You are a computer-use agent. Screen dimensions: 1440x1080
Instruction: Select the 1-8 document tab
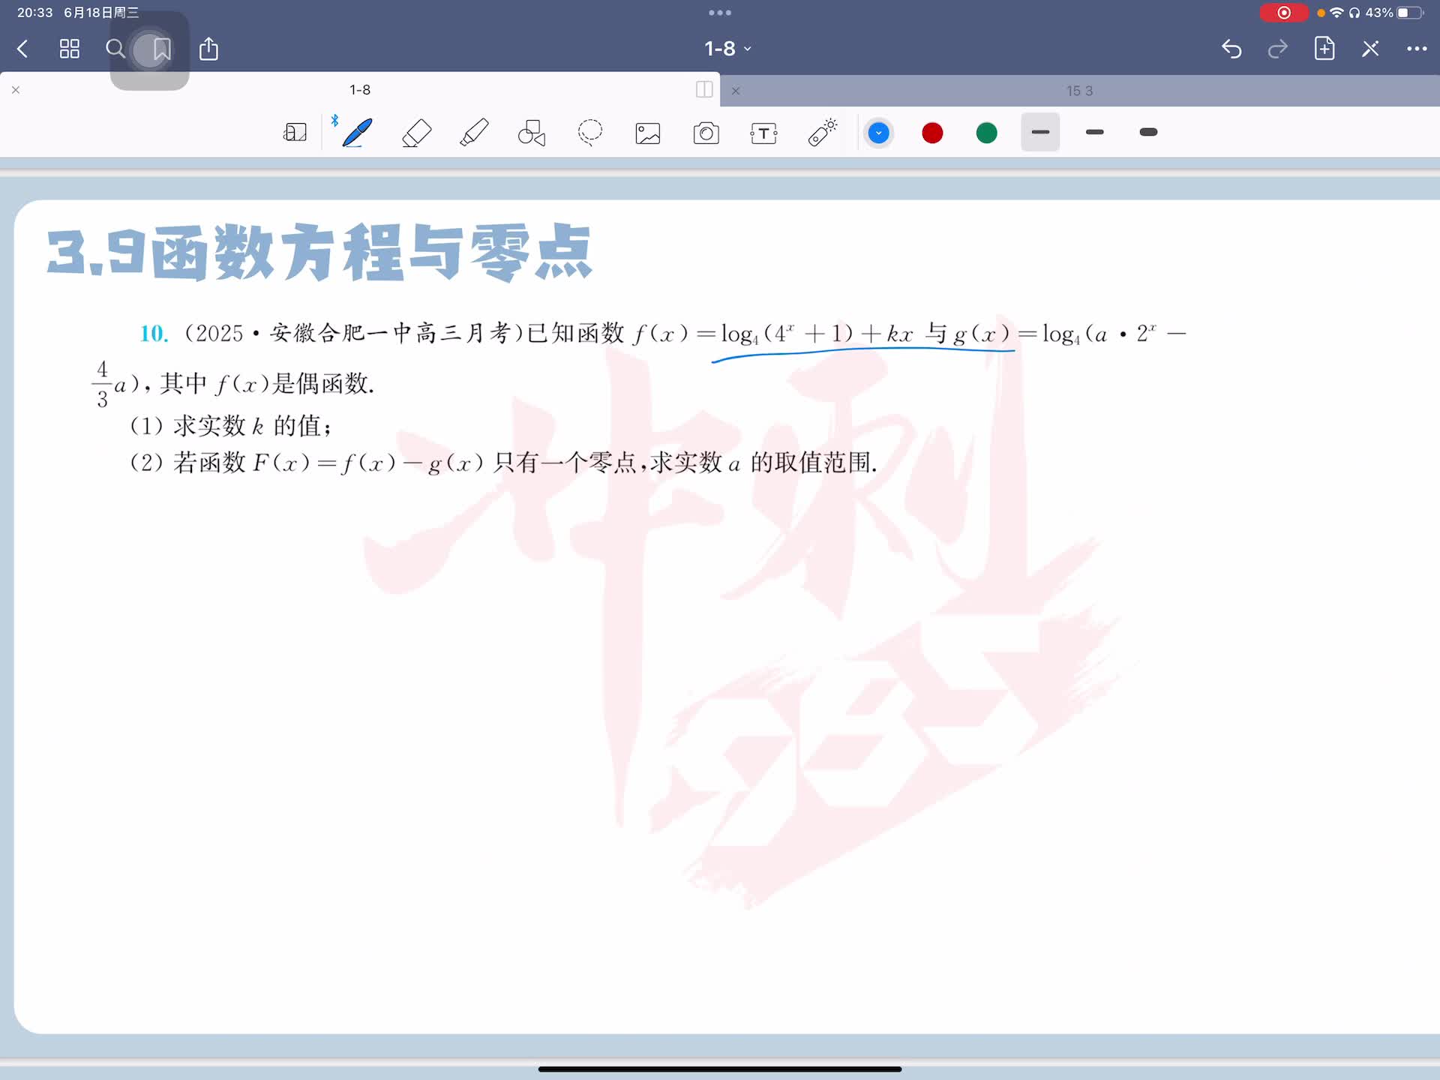pos(360,90)
